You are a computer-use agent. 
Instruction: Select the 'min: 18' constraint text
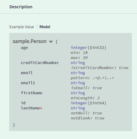click(79, 53)
